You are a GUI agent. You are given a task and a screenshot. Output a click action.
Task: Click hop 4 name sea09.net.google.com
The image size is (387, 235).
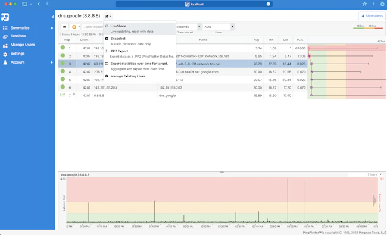[197, 72]
